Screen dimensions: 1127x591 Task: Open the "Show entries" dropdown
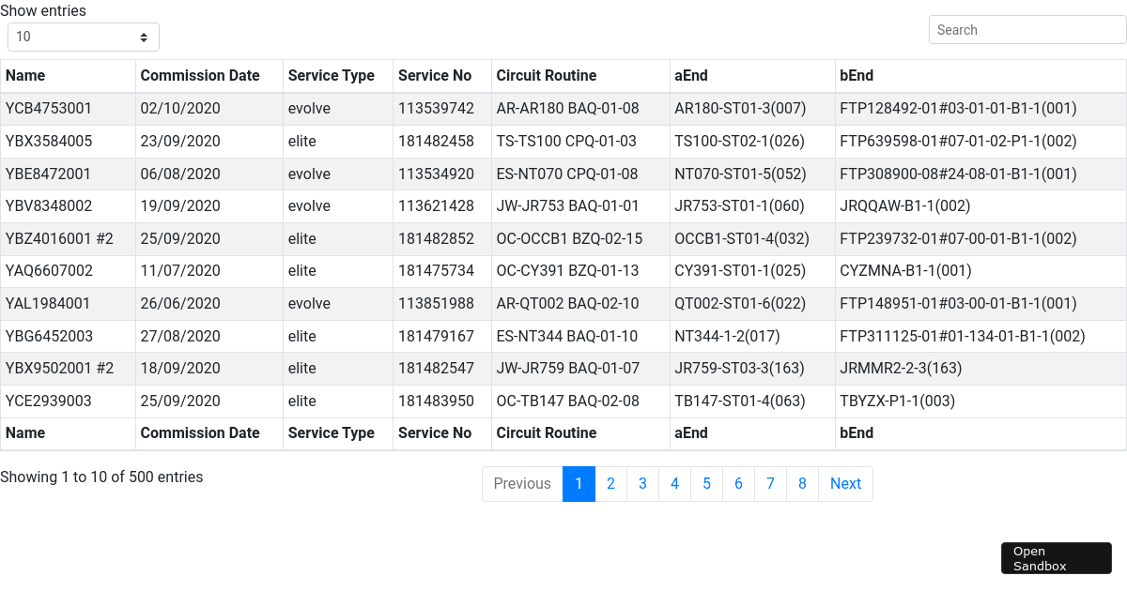83,37
